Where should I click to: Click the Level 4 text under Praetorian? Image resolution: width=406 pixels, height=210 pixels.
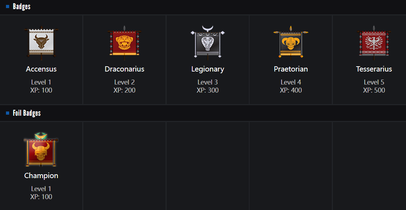pyautogui.click(x=291, y=82)
